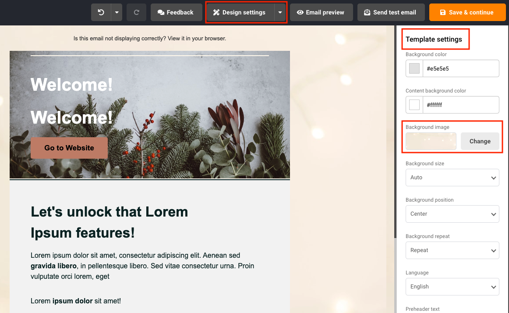Select the background image thumbnail

pos(431,141)
